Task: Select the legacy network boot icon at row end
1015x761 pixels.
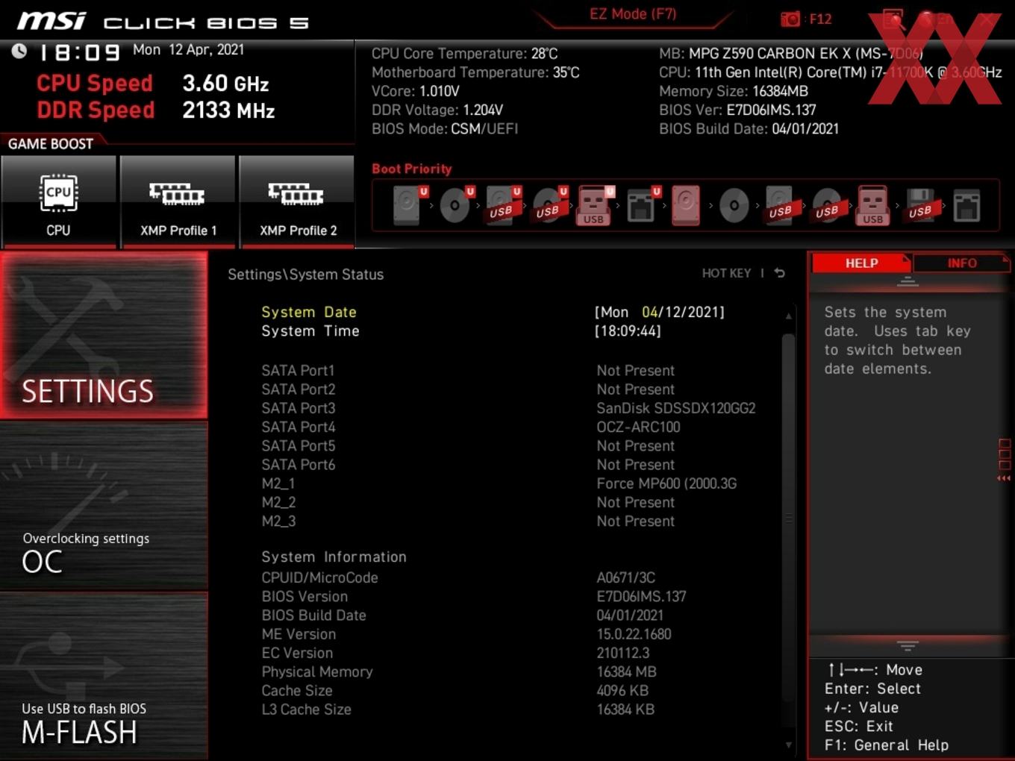Action: click(966, 205)
